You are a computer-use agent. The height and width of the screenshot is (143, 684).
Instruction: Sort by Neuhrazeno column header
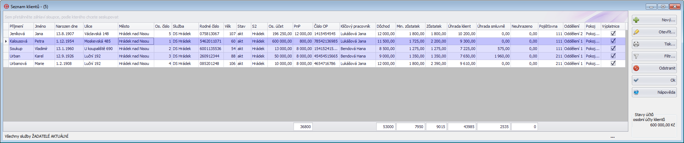[524, 26]
